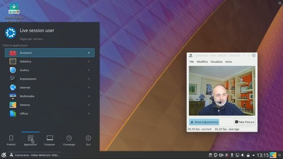Open the audio volume tray icon

coord(243,155)
